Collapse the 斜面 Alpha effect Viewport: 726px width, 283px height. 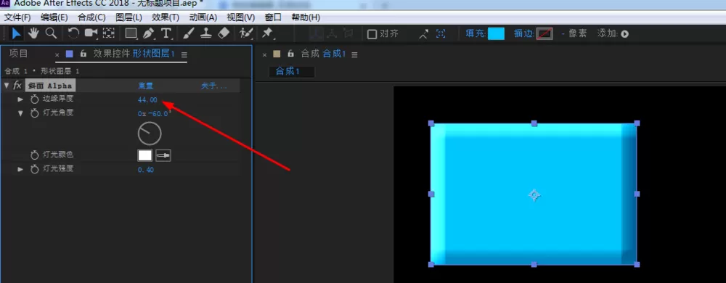(6, 86)
